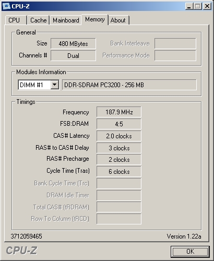Click the DDR-SDRAM PC3200 module field
The width and height of the screenshot is (214, 261).
click(x=129, y=85)
